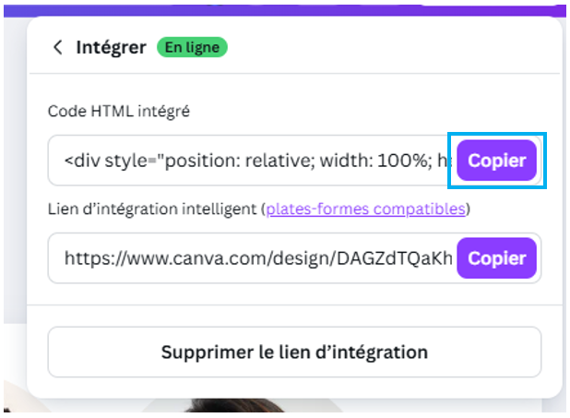Copy the embedded HTML code
Image resolution: width=570 pixels, height=418 pixels.
(x=496, y=161)
